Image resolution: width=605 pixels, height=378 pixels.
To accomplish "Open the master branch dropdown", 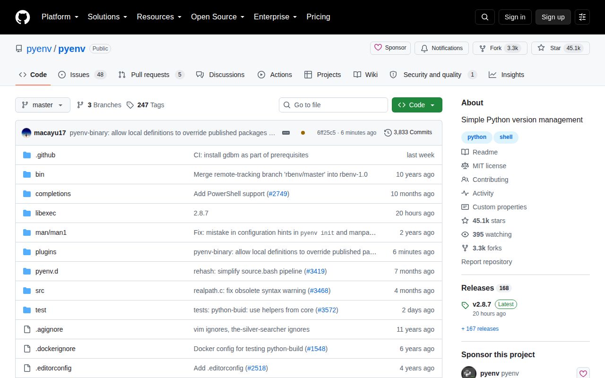I will 43,105.
